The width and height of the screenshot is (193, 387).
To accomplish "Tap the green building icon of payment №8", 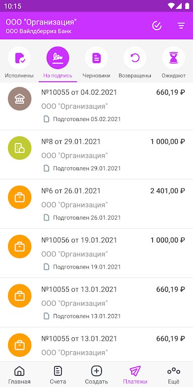I will 20,148.
